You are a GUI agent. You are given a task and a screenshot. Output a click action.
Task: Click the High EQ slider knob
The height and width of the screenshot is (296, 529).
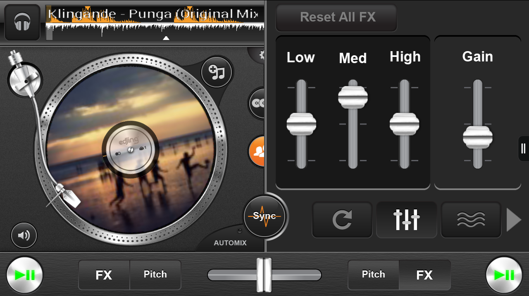click(x=405, y=124)
